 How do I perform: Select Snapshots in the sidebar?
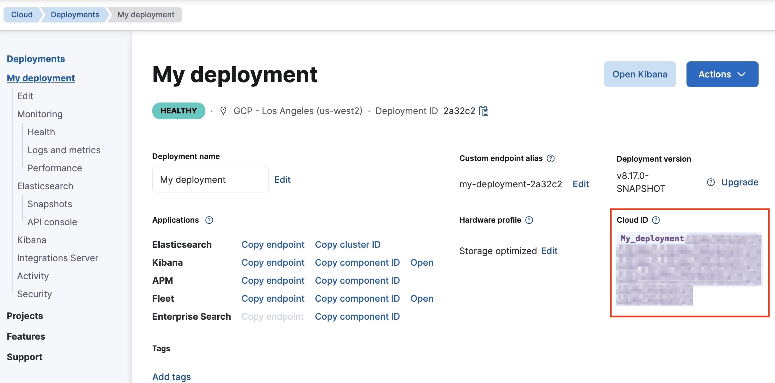[50, 204]
